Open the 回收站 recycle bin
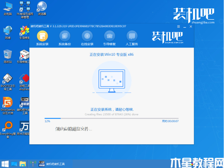This screenshot has height=168, width=224. 8,57
